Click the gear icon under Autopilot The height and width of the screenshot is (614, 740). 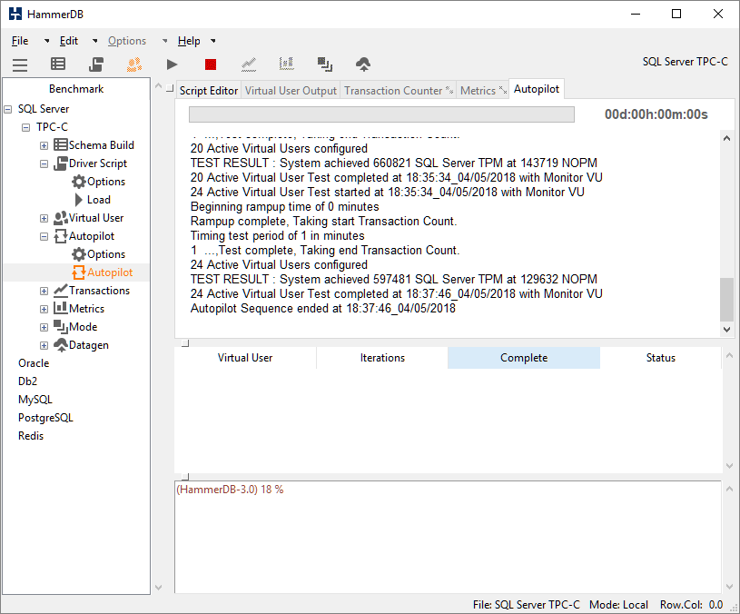(x=79, y=254)
